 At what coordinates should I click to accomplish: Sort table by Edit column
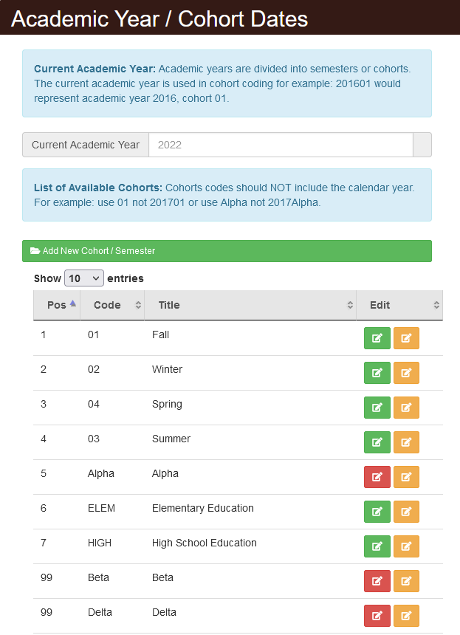(x=399, y=305)
